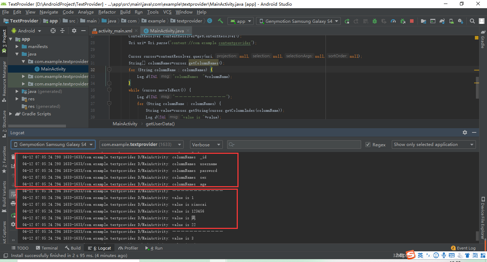Toggle scroll-to-end in logcat sidebar
Screen dimensions: 487x262
pos(13,166)
